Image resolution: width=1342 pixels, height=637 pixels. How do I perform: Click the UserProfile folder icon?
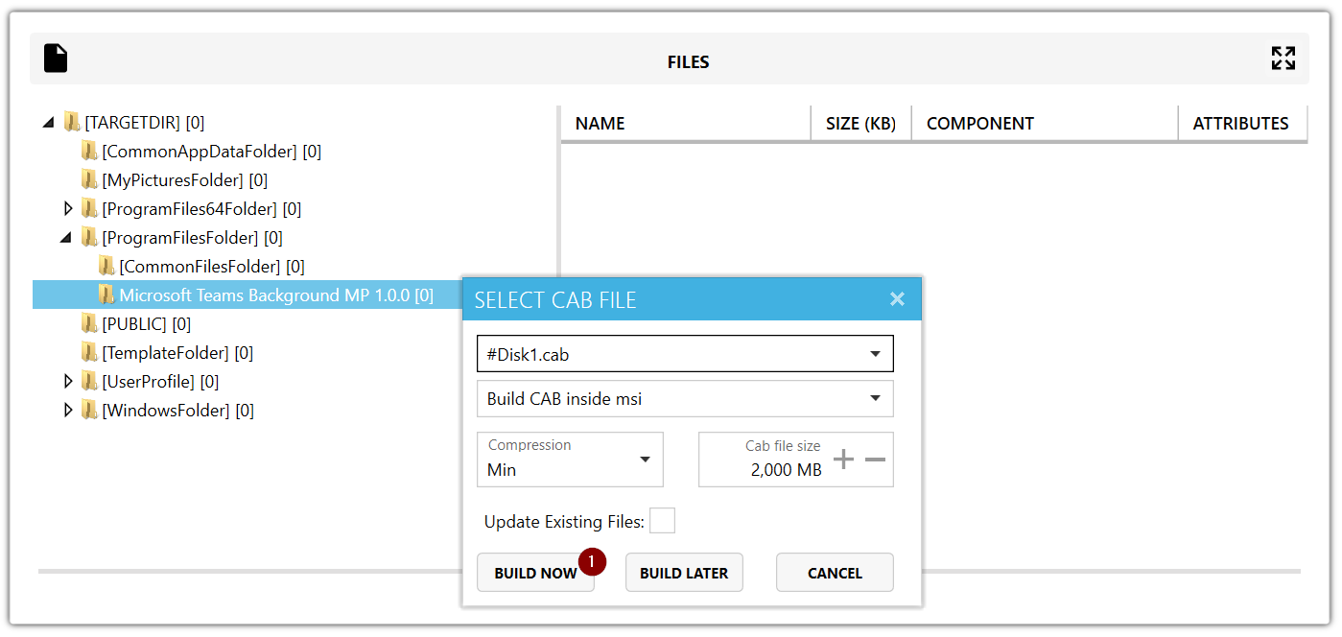tap(89, 381)
